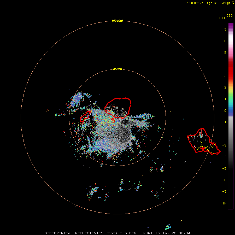The width and height of the screenshot is (235, 235).
Task: Click the 0.5 DEG elevation text
Action: pos(128,233)
